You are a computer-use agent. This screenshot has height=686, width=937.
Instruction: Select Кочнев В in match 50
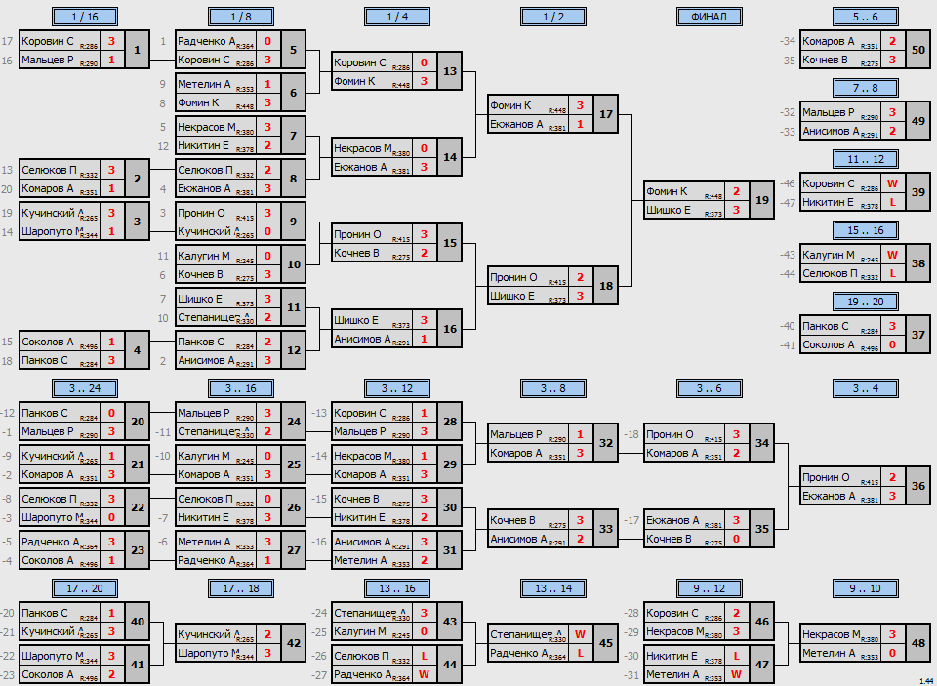point(839,60)
